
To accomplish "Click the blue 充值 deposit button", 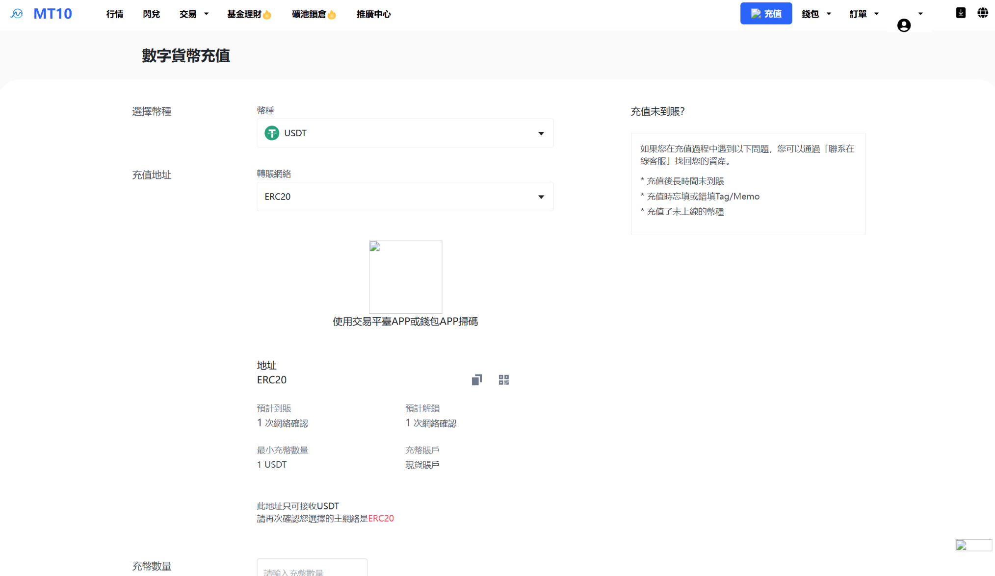I will [x=766, y=13].
